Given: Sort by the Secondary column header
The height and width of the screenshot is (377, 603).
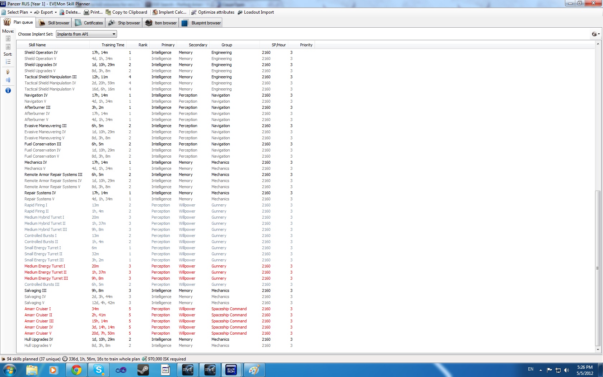Looking at the screenshot, I should (193, 45).
